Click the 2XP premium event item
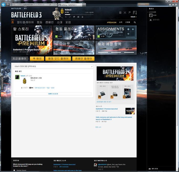Image resolution: width=179 pixels, height=172 pixels. pyautogui.click(x=115, y=92)
